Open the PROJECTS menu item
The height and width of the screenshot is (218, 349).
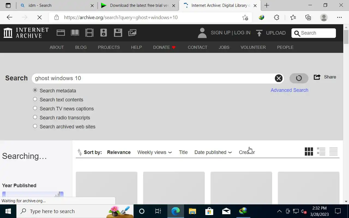(x=109, y=47)
